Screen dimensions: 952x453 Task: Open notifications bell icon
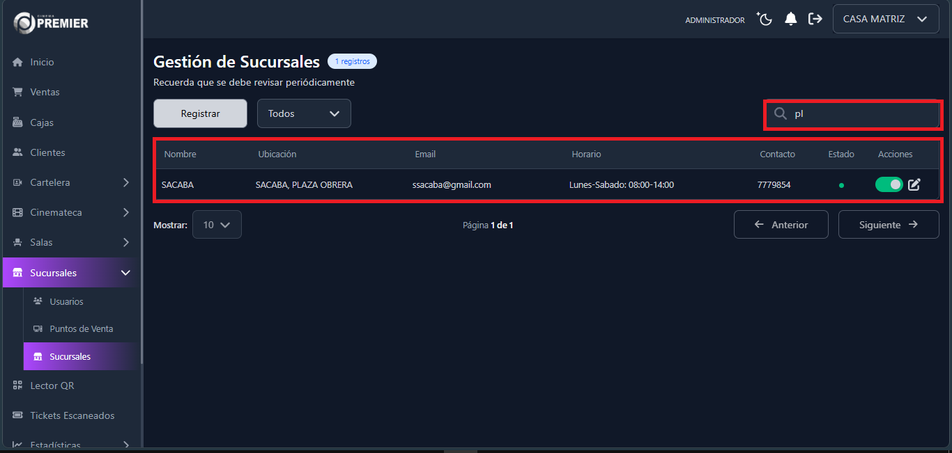pos(790,19)
